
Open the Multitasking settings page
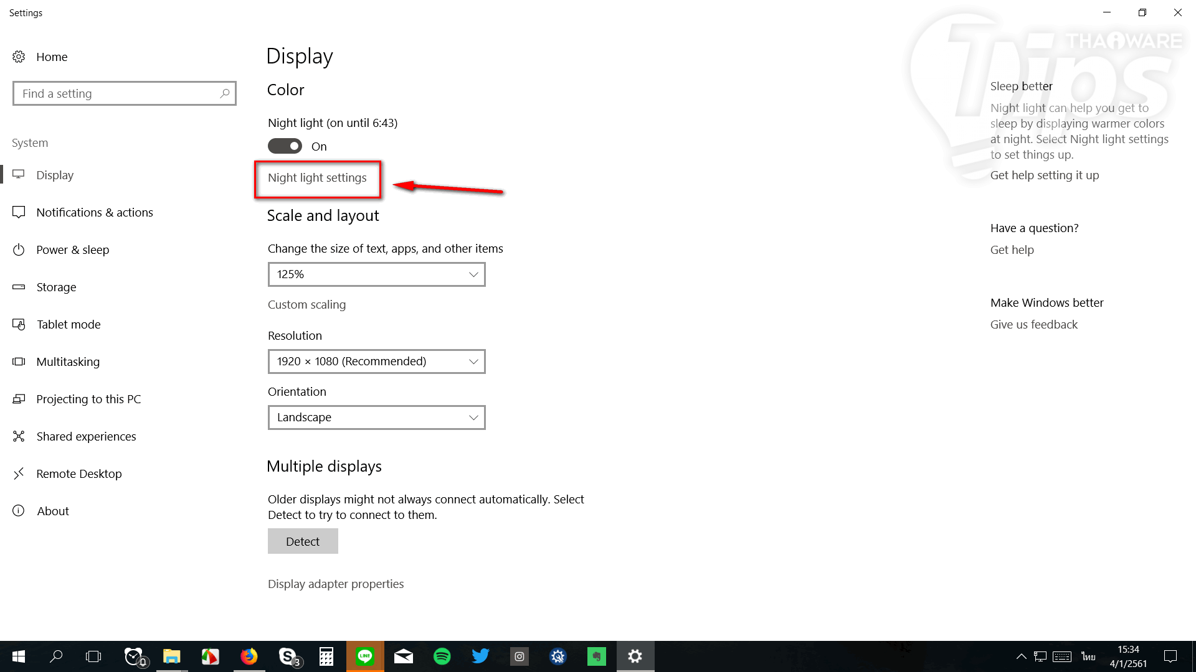68,362
